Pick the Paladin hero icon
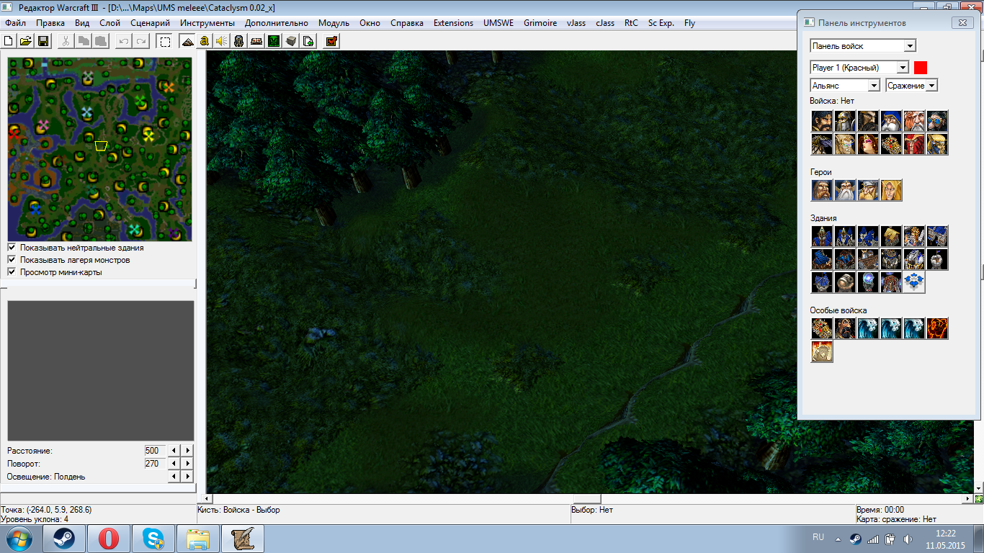984x553 pixels. pyautogui.click(x=822, y=190)
